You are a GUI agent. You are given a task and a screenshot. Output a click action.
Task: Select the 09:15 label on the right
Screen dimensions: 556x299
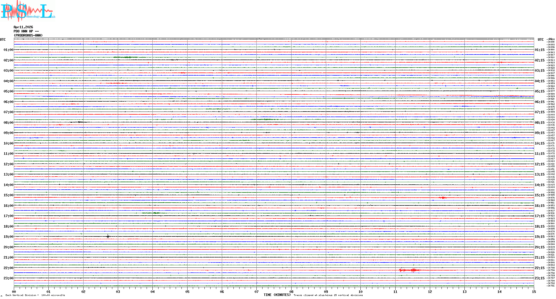point(539,133)
